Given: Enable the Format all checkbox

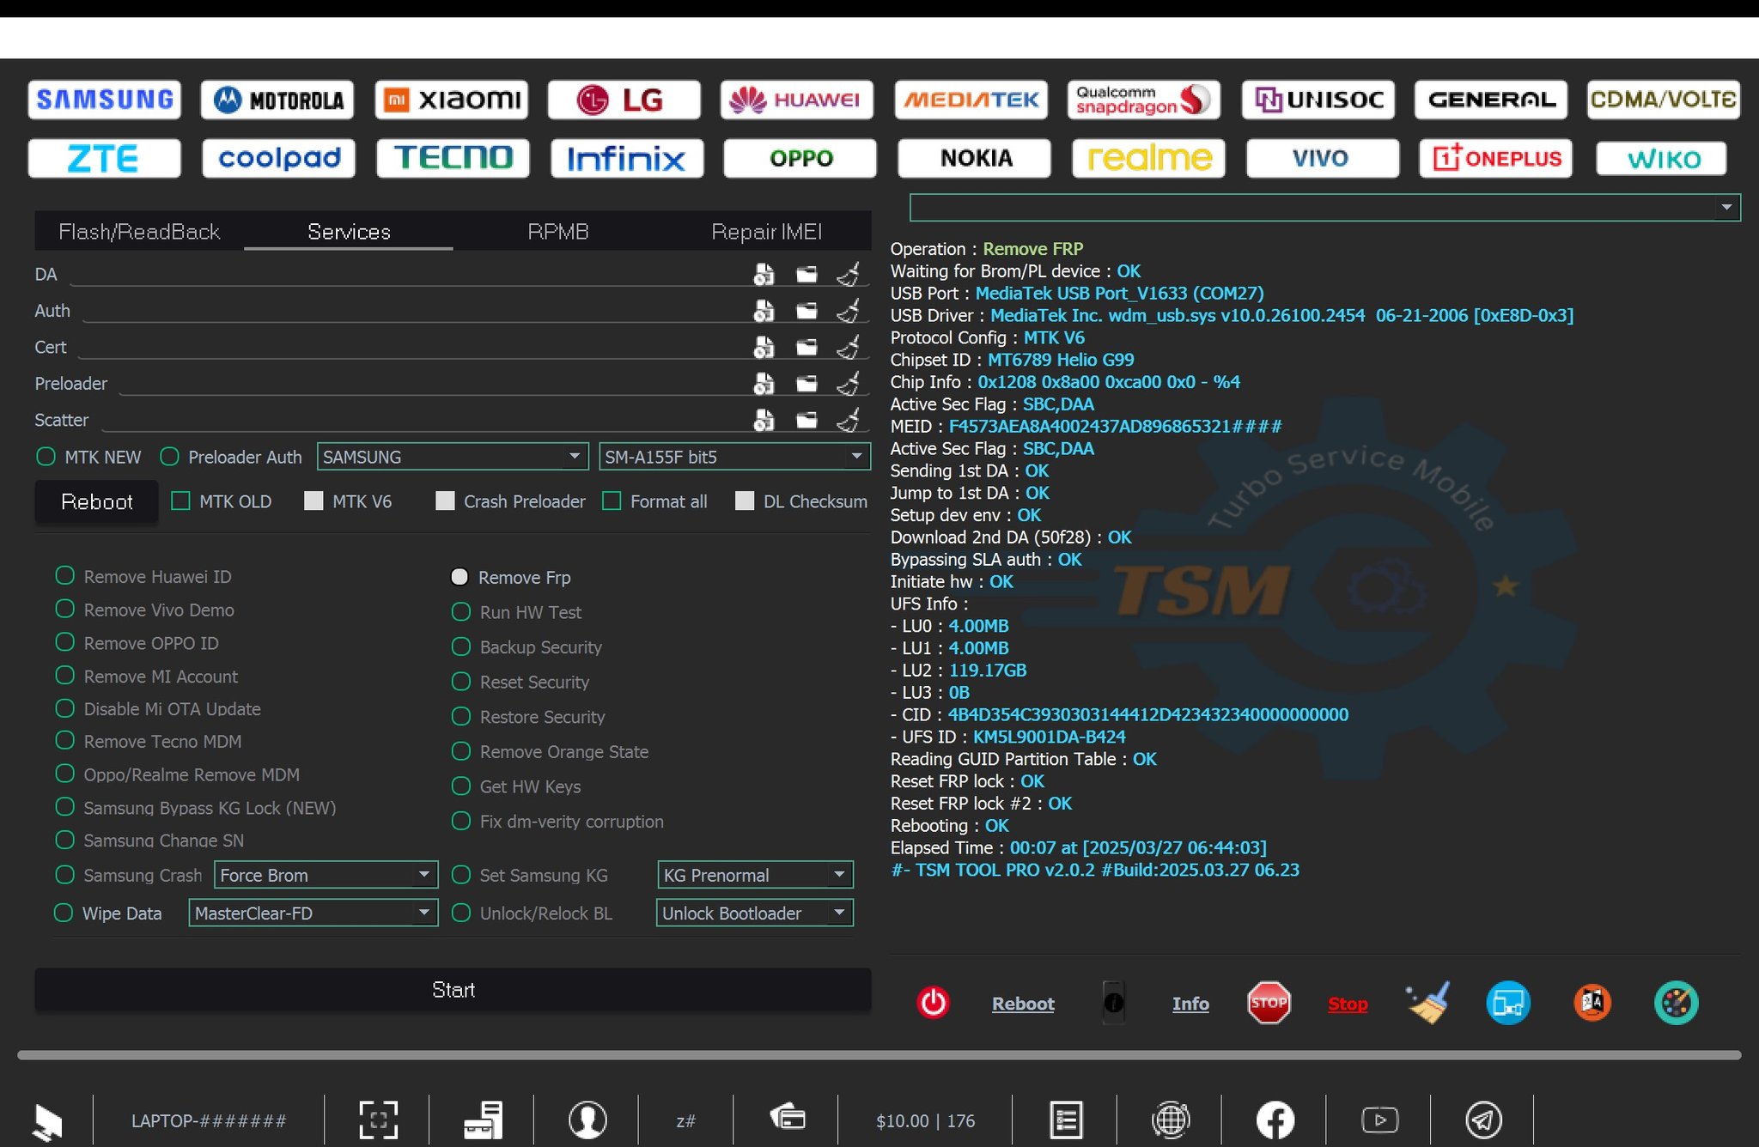Looking at the screenshot, I should [x=612, y=501].
